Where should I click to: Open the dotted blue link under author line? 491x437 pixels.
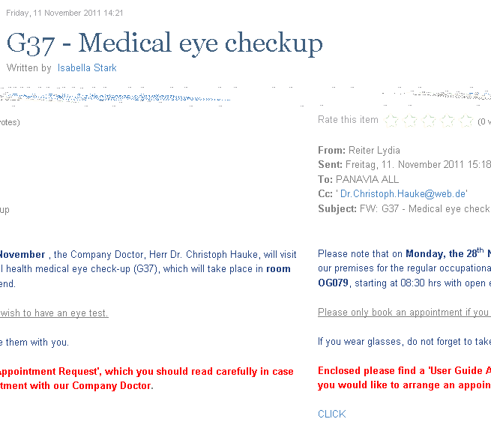[115, 97]
